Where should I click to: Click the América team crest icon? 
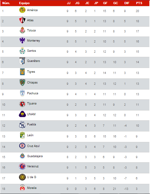(22, 10)
